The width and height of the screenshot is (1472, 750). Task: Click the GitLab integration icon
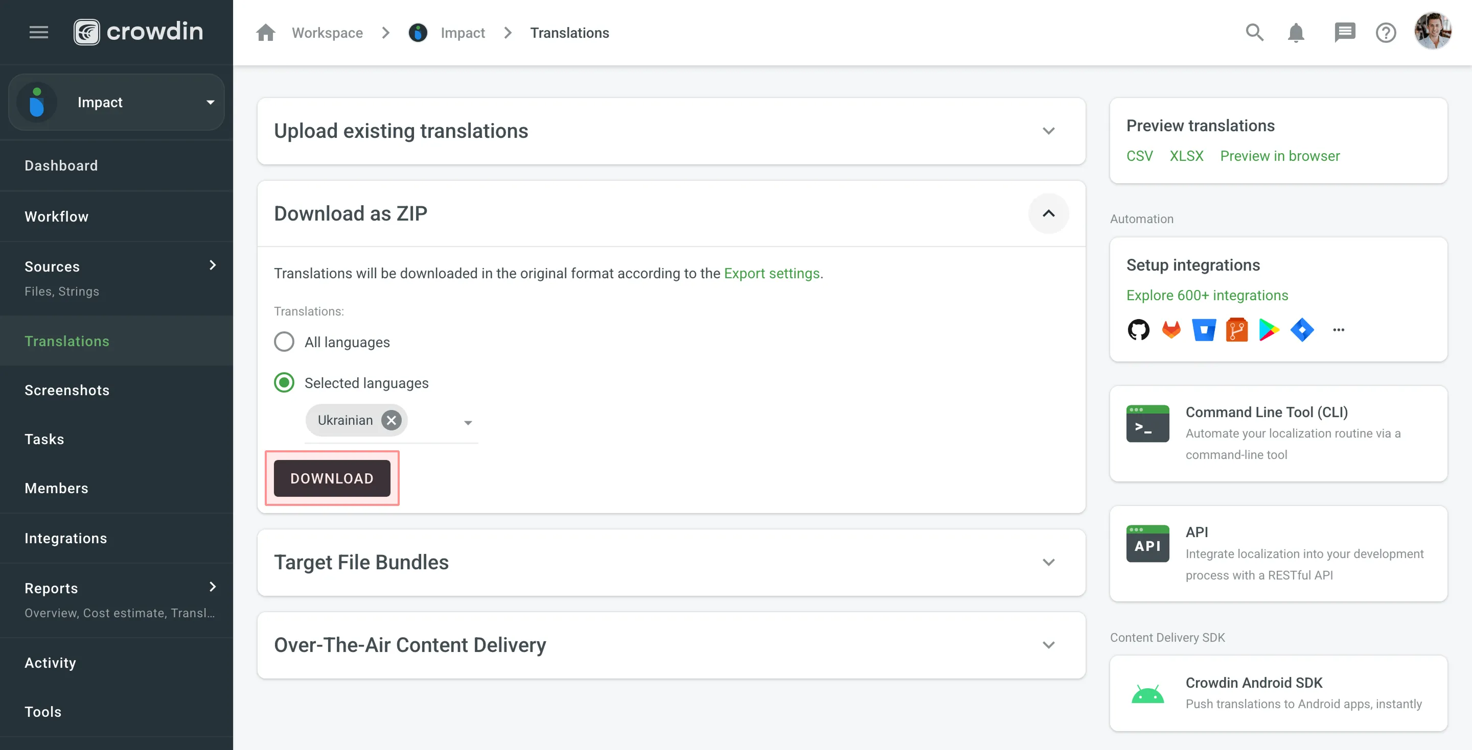[1171, 330]
